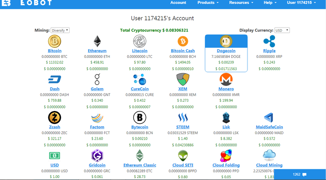The height and width of the screenshot is (180, 326).
Task: Click the Ethereum Classic green icon
Action: coord(140,156)
